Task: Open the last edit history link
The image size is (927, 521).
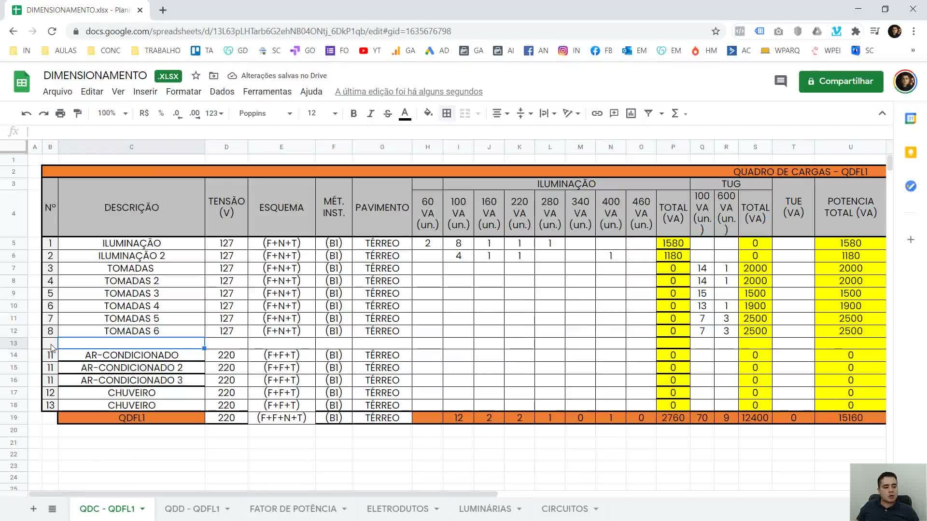Action: click(x=408, y=92)
